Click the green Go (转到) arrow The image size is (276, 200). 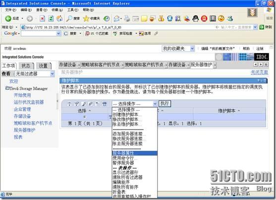262,27
